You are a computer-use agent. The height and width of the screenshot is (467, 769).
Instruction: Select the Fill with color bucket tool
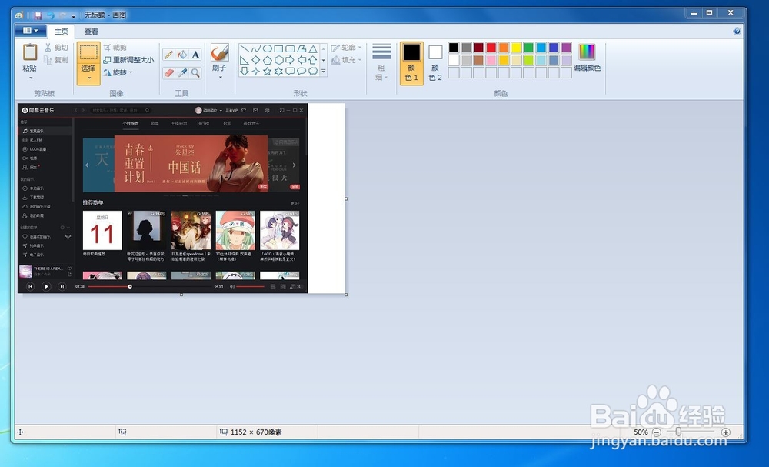point(182,55)
